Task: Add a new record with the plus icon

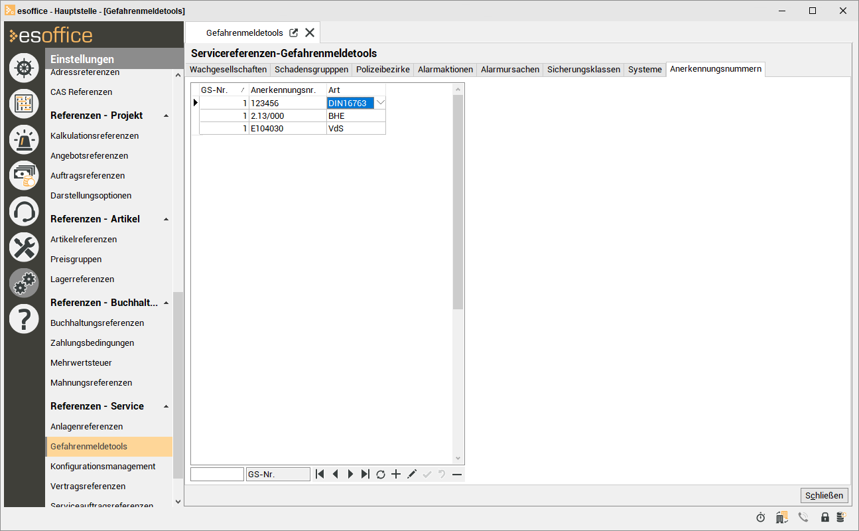Action: click(396, 474)
